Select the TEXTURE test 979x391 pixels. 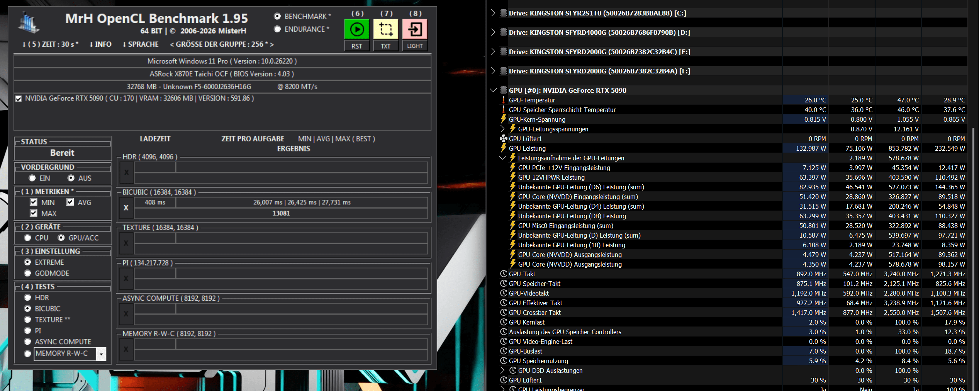27,320
